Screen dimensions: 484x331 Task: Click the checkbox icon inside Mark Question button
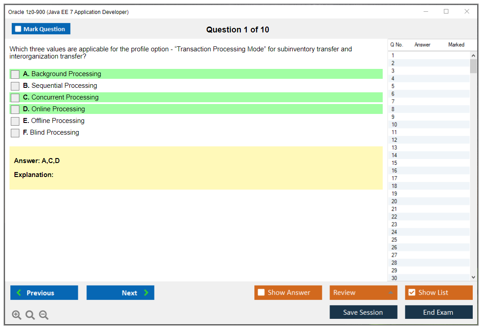18,28
